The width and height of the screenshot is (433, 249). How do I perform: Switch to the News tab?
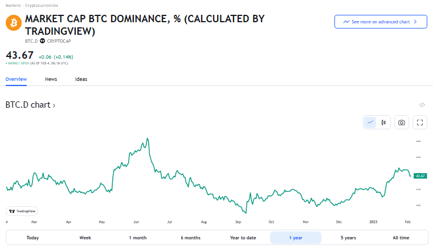[x=51, y=79]
